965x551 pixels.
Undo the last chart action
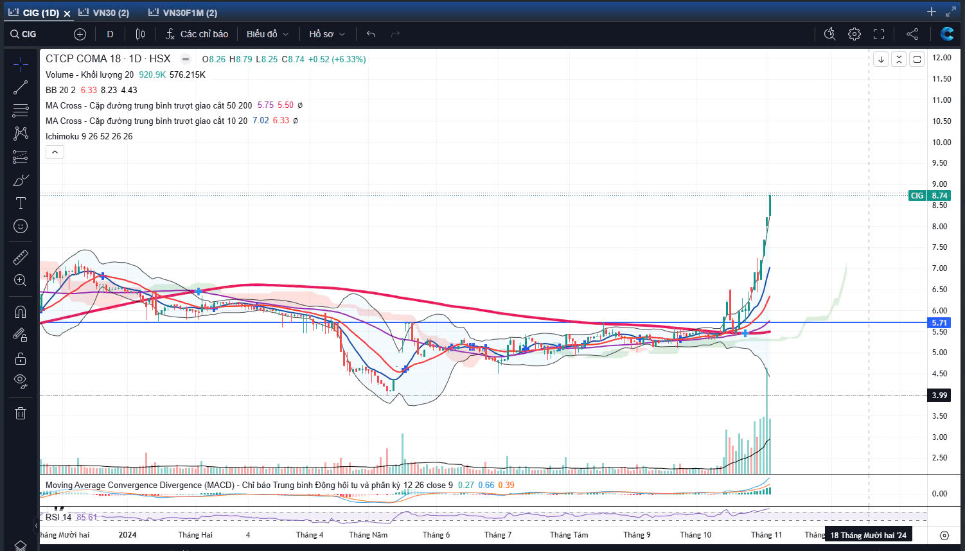(x=371, y=34)
